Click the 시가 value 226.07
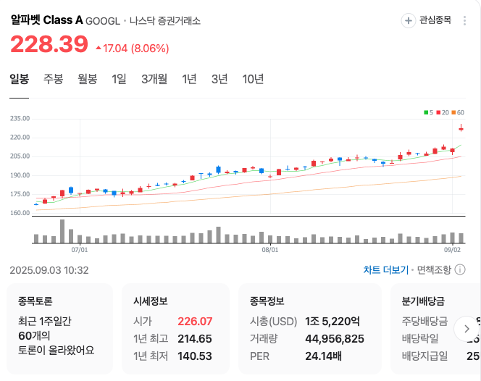 (195, 321)
